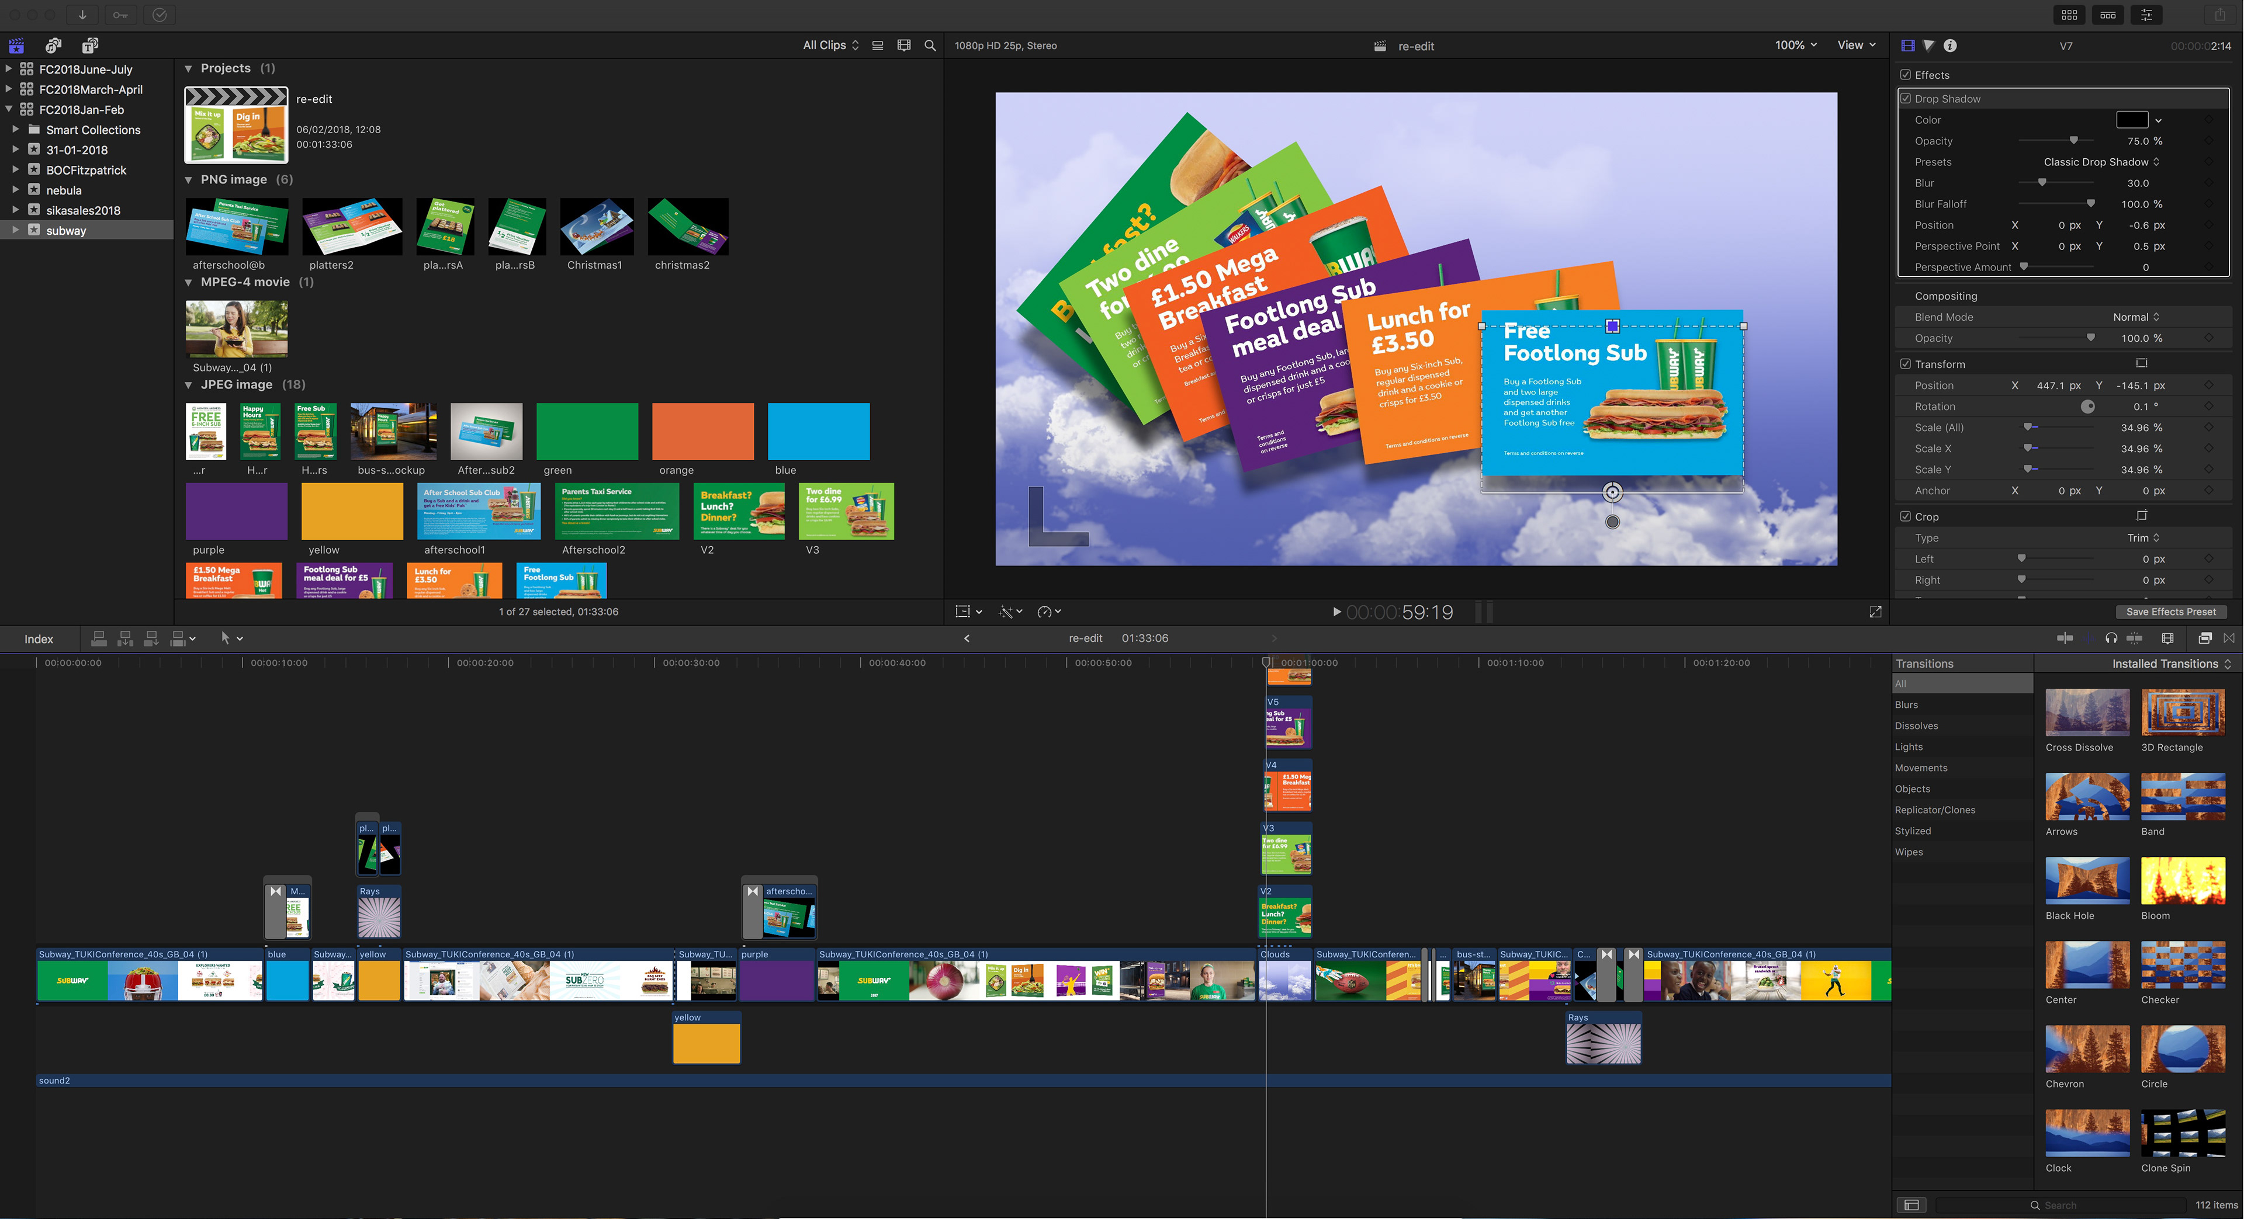
Task: Click the Connect clip to primary storyline button
Action: (x=99, y=638)
